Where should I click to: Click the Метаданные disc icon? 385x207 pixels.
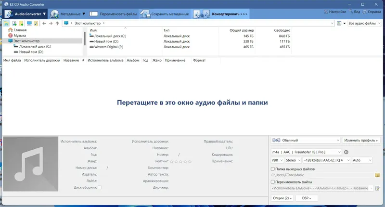tap(54, 14)
